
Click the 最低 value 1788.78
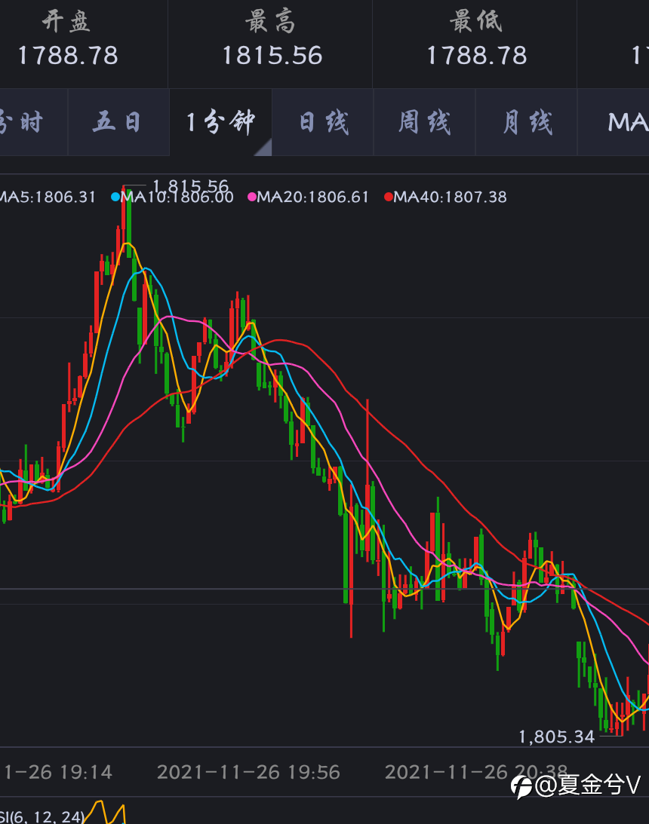point(476,56)
